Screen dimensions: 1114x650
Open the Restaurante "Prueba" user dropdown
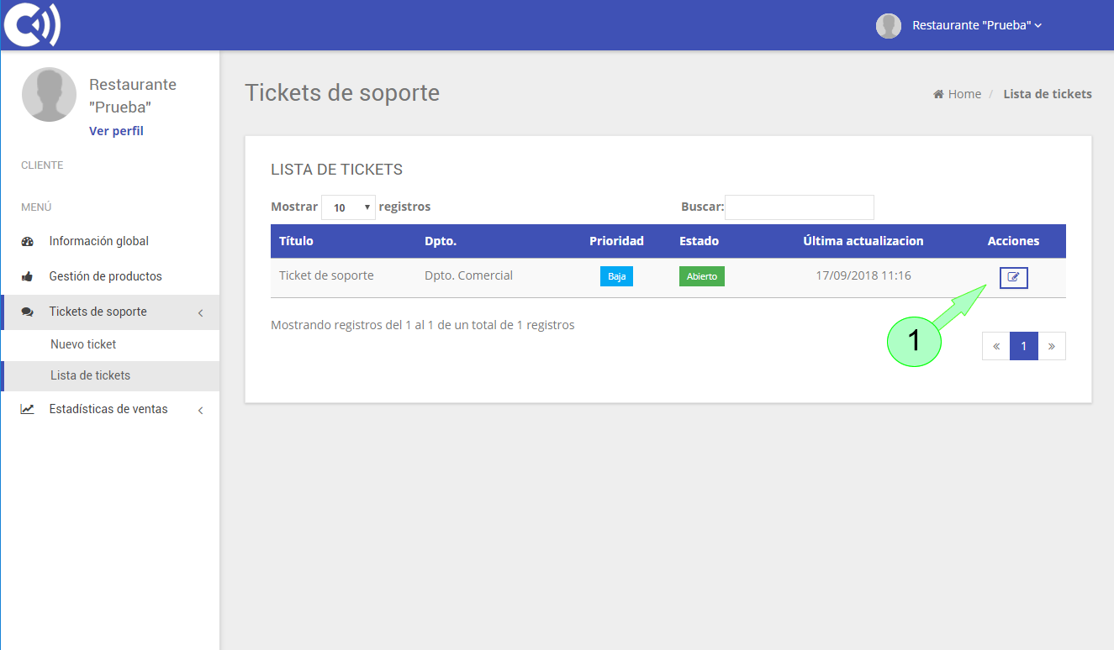pos(977,25)
